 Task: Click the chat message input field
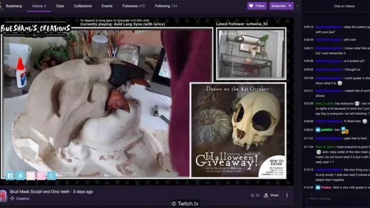coord(338,200)
